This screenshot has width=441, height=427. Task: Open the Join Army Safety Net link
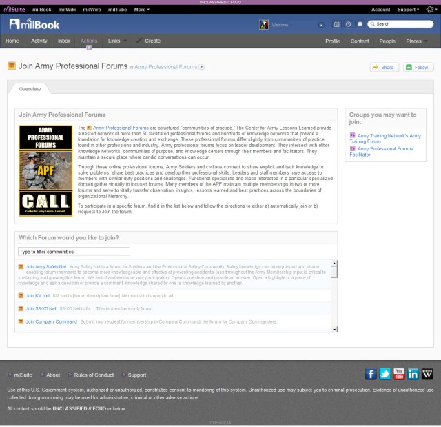pos(46,266)
